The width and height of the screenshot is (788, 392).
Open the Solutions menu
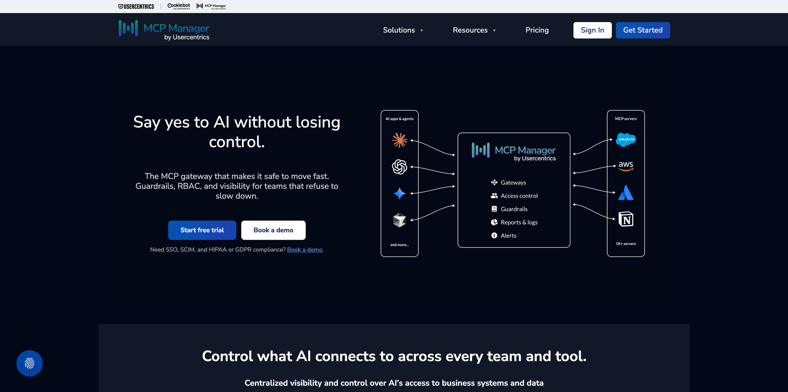click(399, 30)
